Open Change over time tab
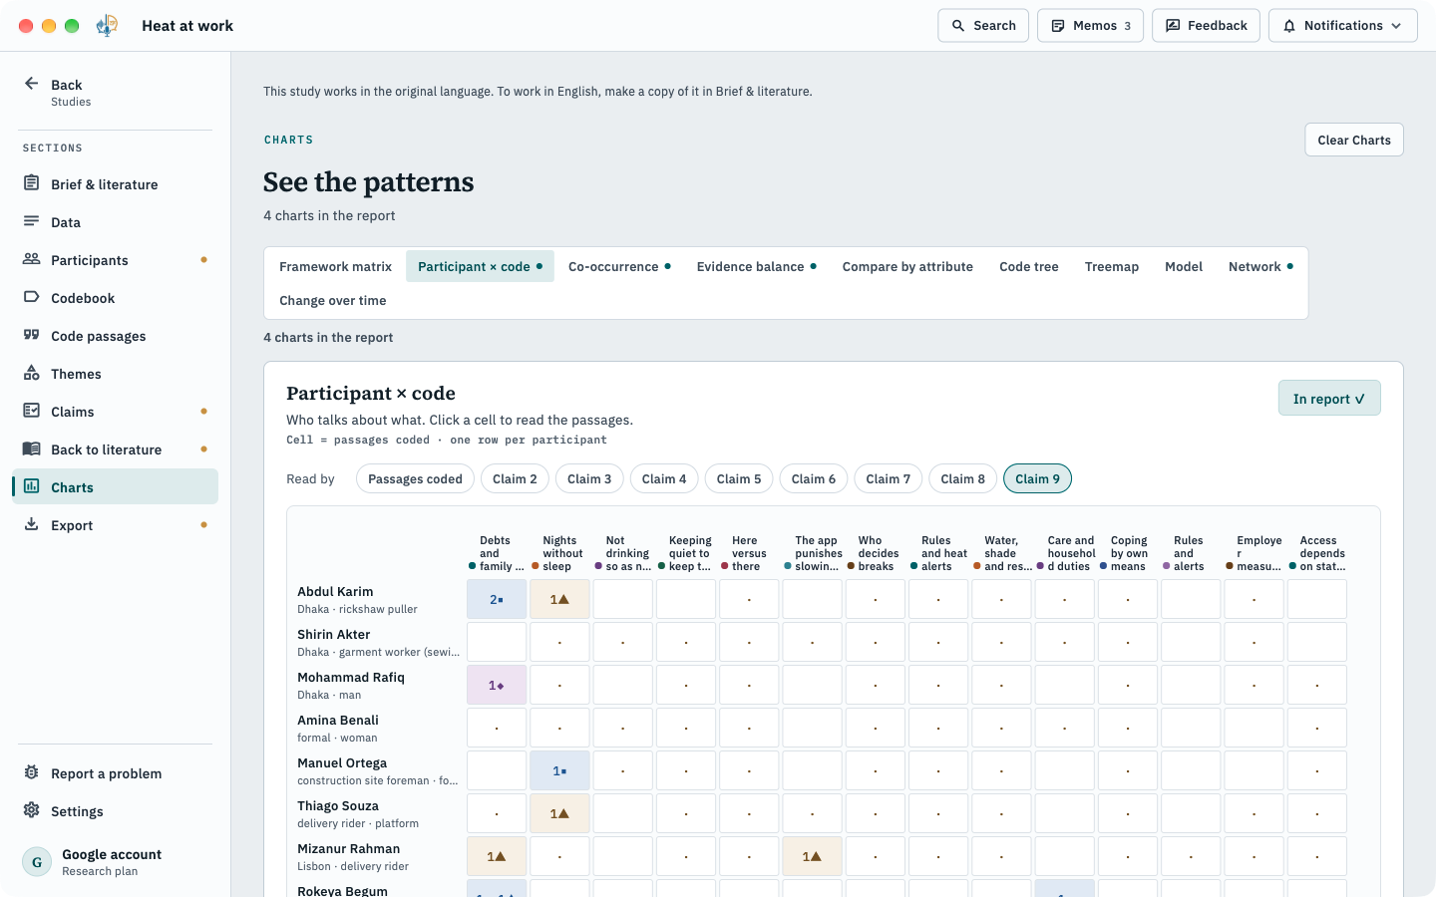Screen dimensions: 1436x897 click(333, 301)
